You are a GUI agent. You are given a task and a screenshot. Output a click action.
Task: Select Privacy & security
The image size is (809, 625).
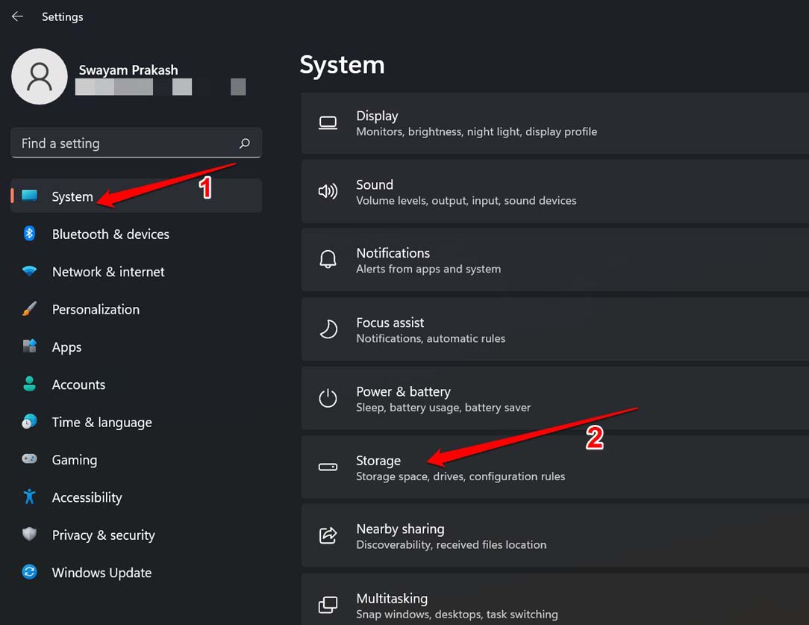(x=103, y=535)
